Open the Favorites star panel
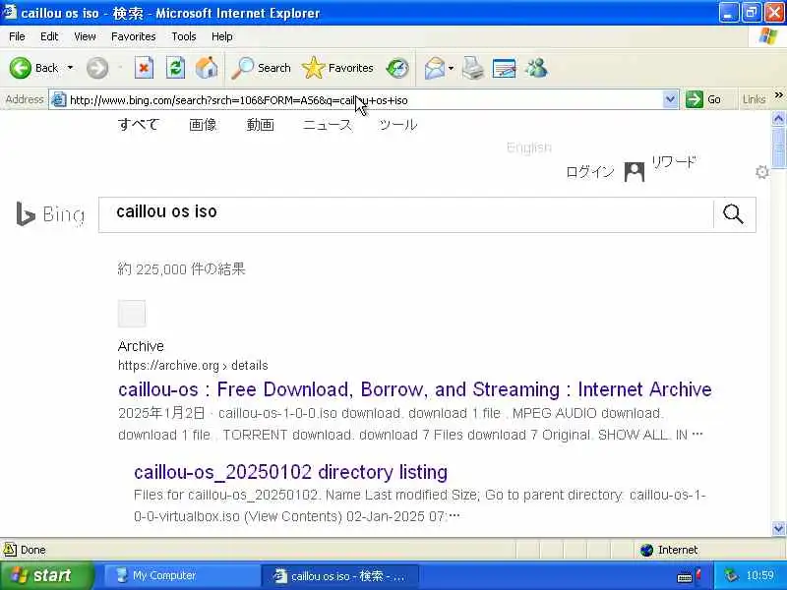Viewport: 787px width, 590px height. (x=314, y=68)
